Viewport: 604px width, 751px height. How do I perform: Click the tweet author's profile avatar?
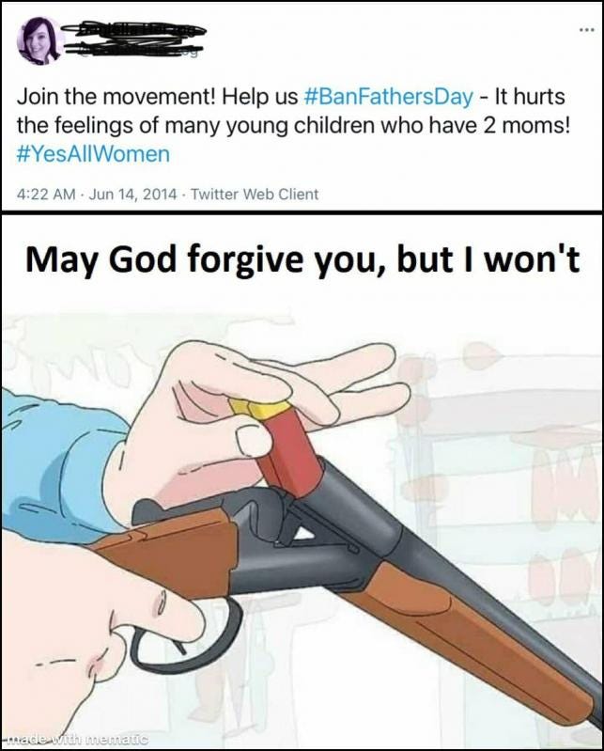pos(39,40)
